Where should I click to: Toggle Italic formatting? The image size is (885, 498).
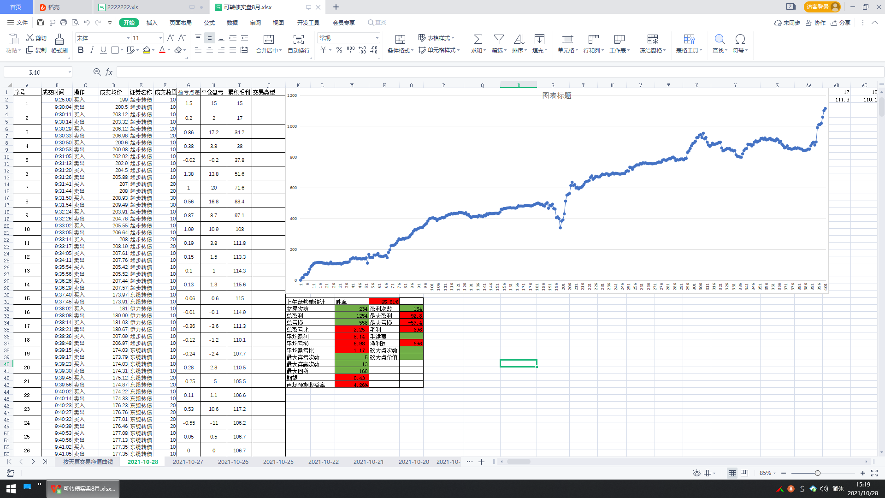pos(92,50)
